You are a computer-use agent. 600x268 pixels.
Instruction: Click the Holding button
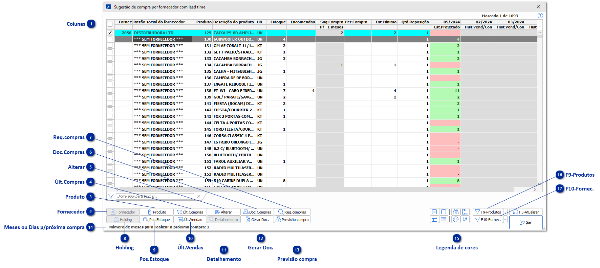123,220
